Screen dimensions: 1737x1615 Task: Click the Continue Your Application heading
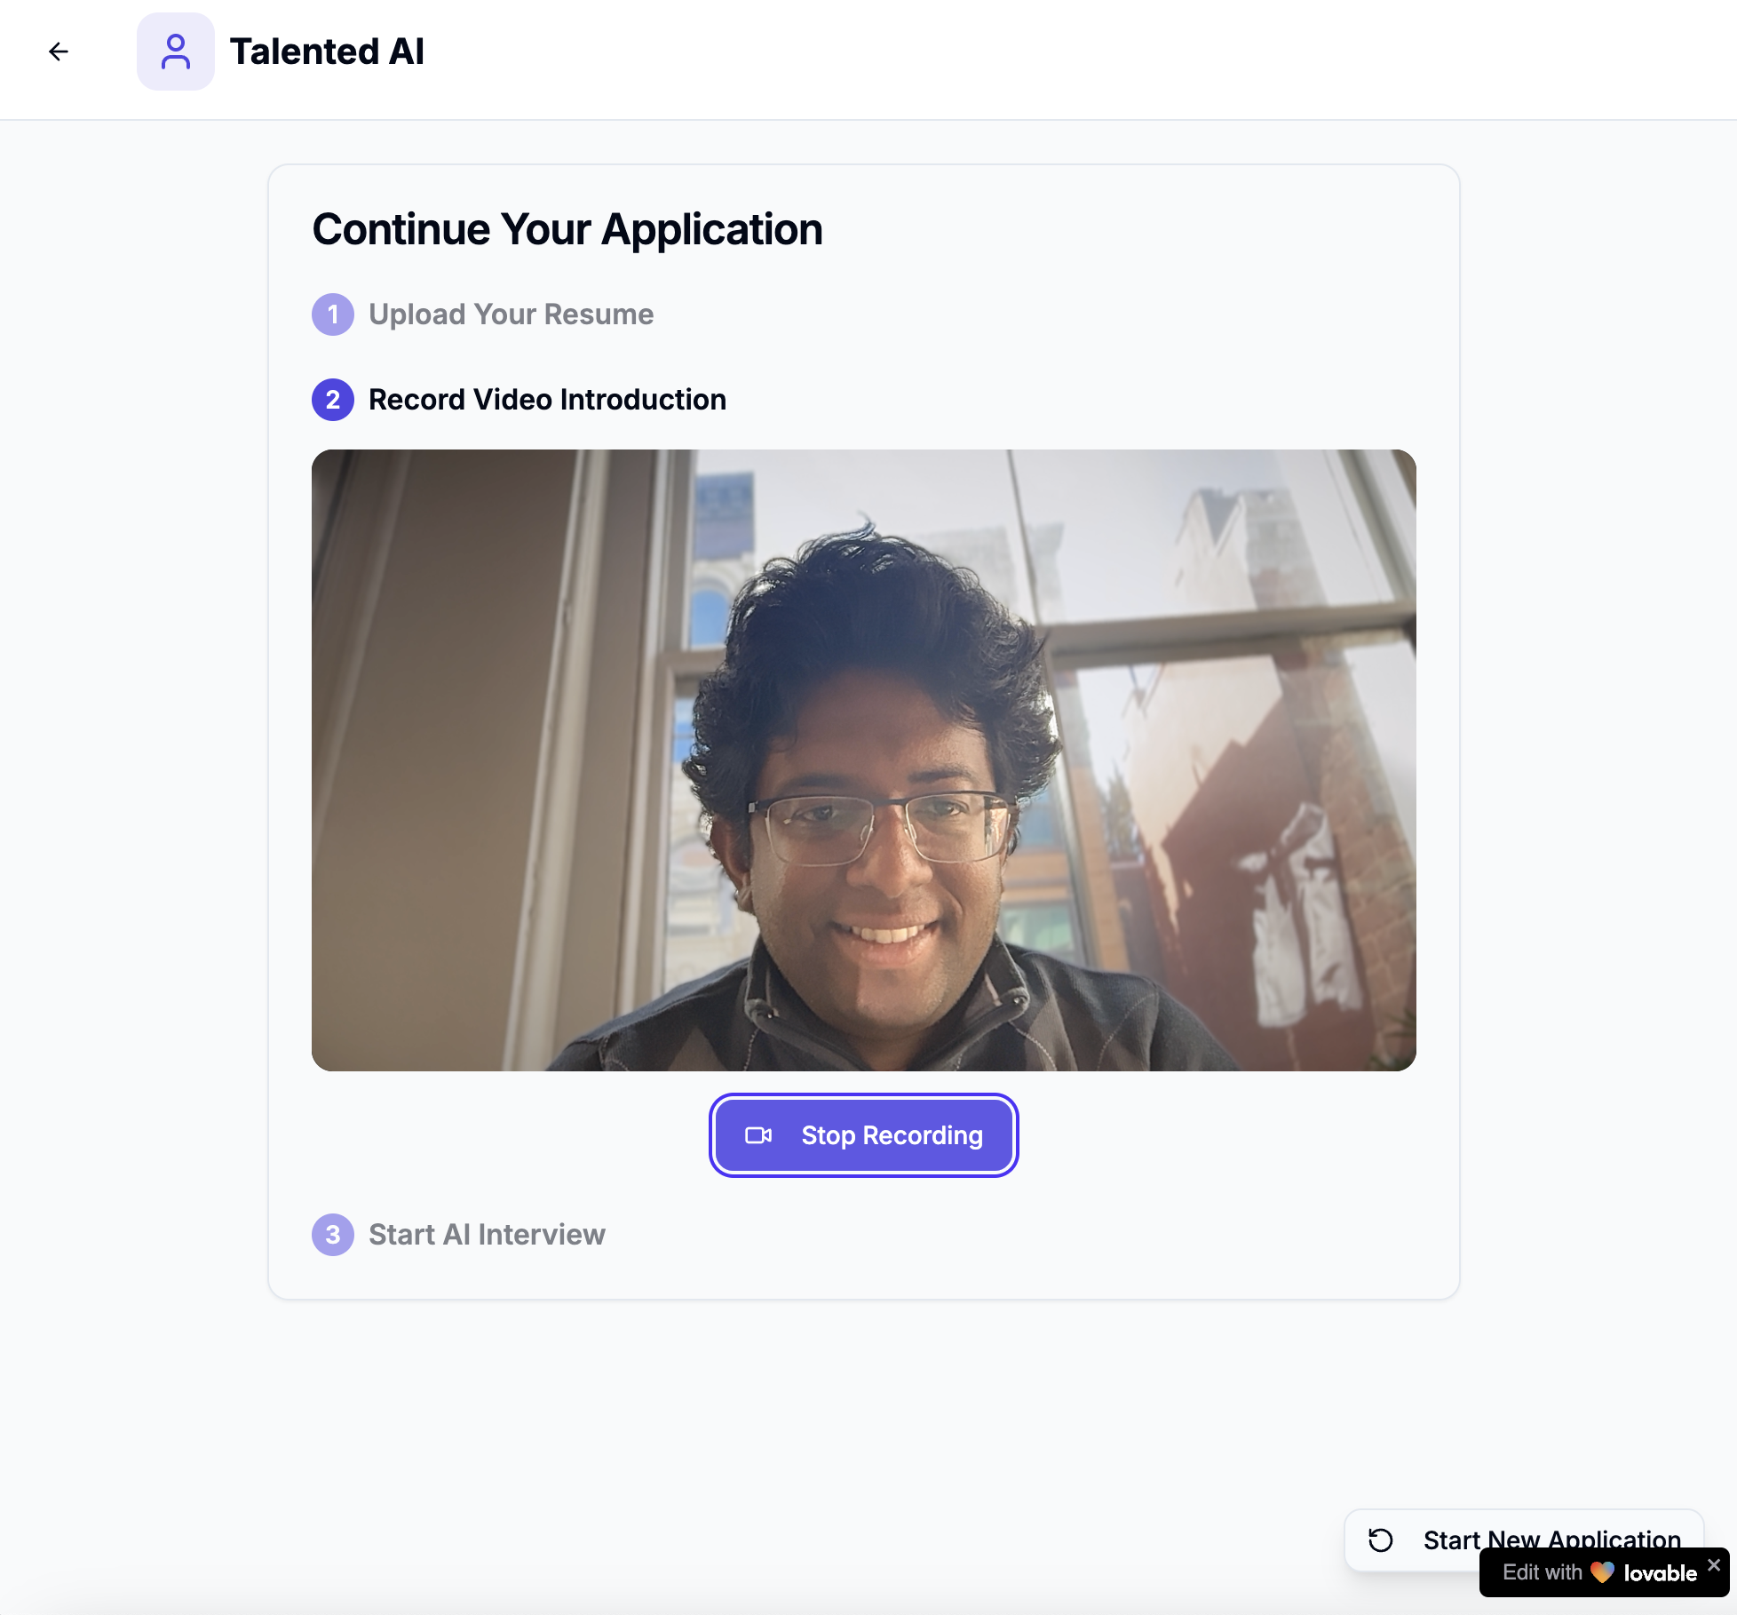point(567,229)
